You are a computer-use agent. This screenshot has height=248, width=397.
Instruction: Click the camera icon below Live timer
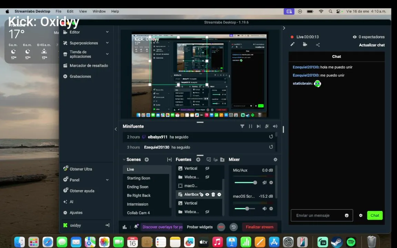[305, 44]
